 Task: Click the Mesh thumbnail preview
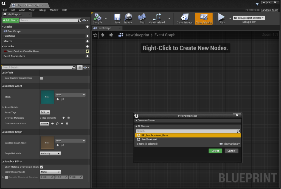tap(47, 97)
